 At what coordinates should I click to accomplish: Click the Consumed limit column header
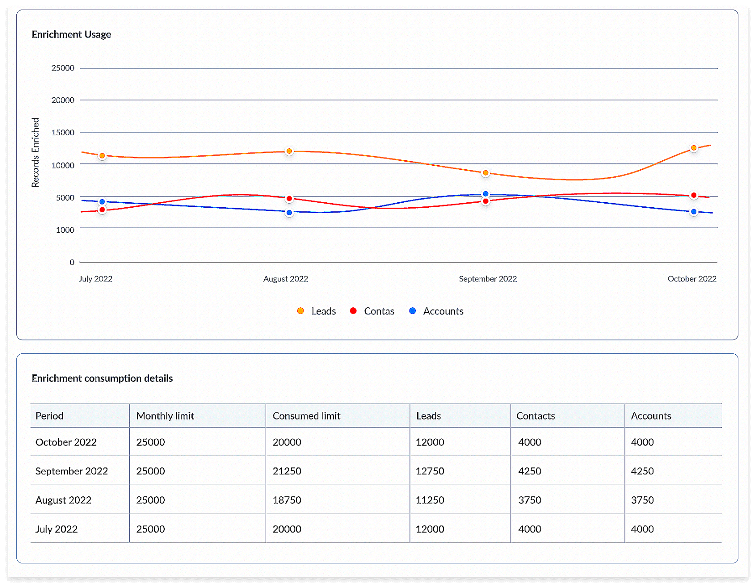338,416
